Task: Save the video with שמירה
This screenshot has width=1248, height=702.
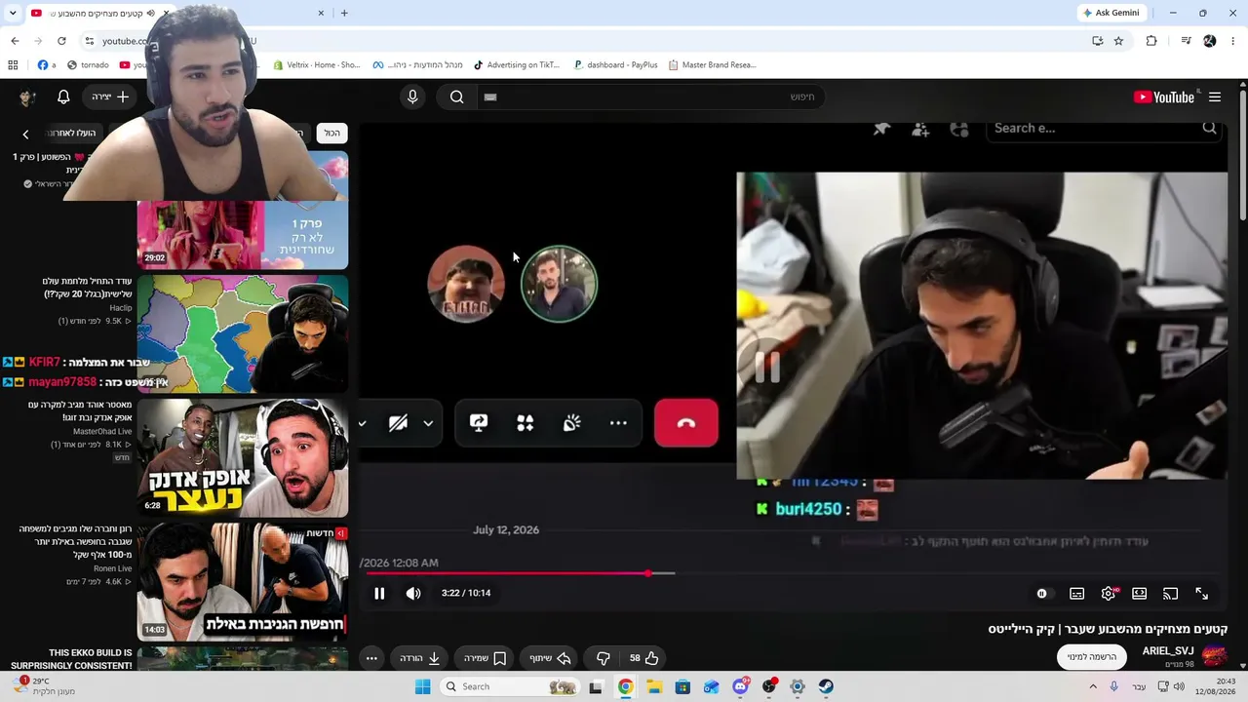Action: click(485, 658)
